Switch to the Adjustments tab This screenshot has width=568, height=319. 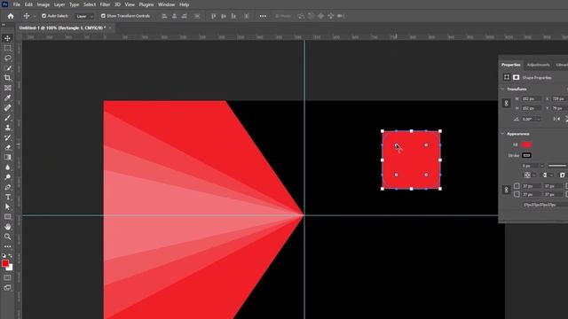tap(539, 65)
